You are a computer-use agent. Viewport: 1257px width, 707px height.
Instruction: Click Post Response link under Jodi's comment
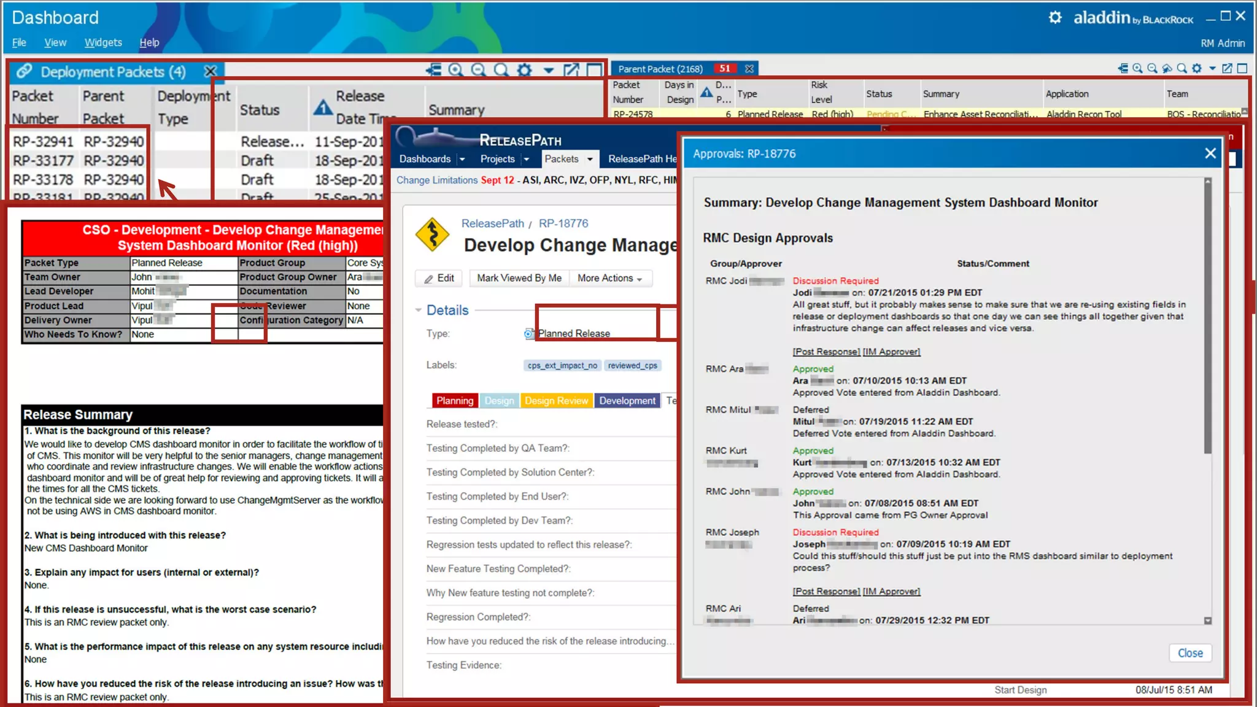[x=826, y=352]
